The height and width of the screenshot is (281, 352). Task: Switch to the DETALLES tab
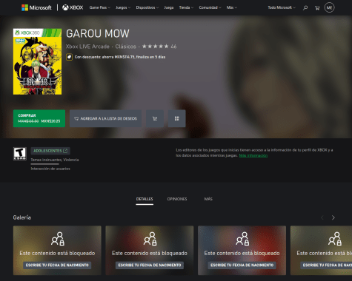(x=145, y=199)
